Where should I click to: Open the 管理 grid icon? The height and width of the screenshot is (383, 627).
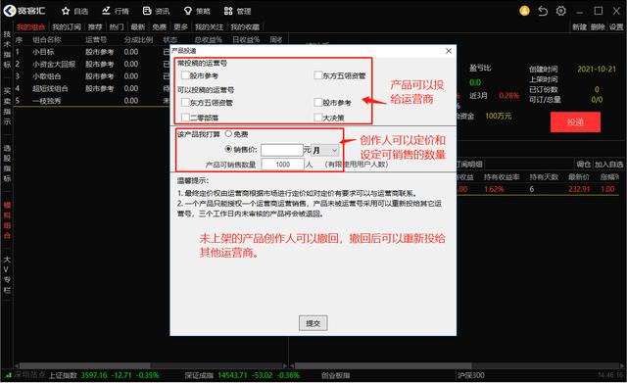click(x=228, y=11)
